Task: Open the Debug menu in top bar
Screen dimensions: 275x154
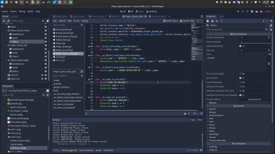Action: 22,12
